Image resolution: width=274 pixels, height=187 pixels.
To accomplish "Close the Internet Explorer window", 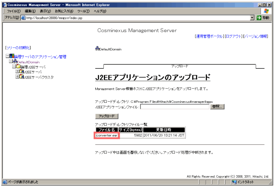I will point(269,5).
